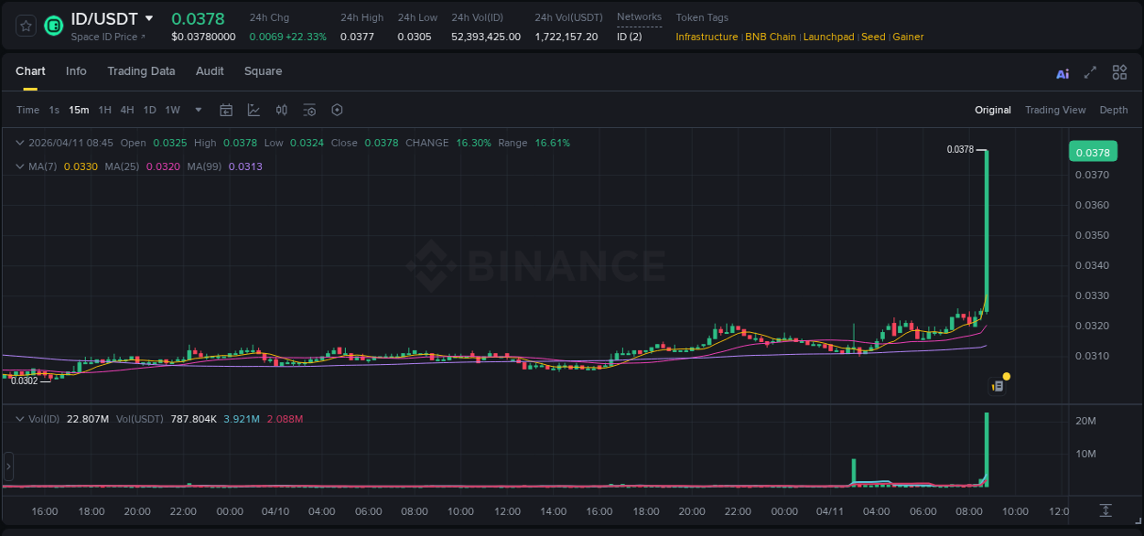Click the green Space ID coin logo
Screen dimensions: 1144x536
[x=54, y=26]
